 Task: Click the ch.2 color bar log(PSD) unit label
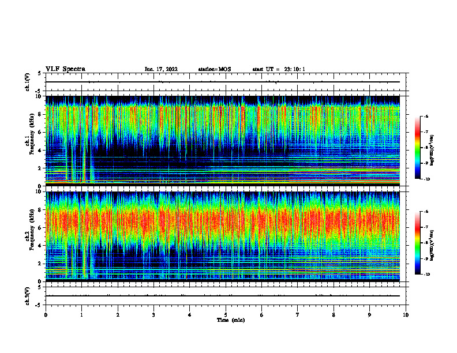[432, 244]
